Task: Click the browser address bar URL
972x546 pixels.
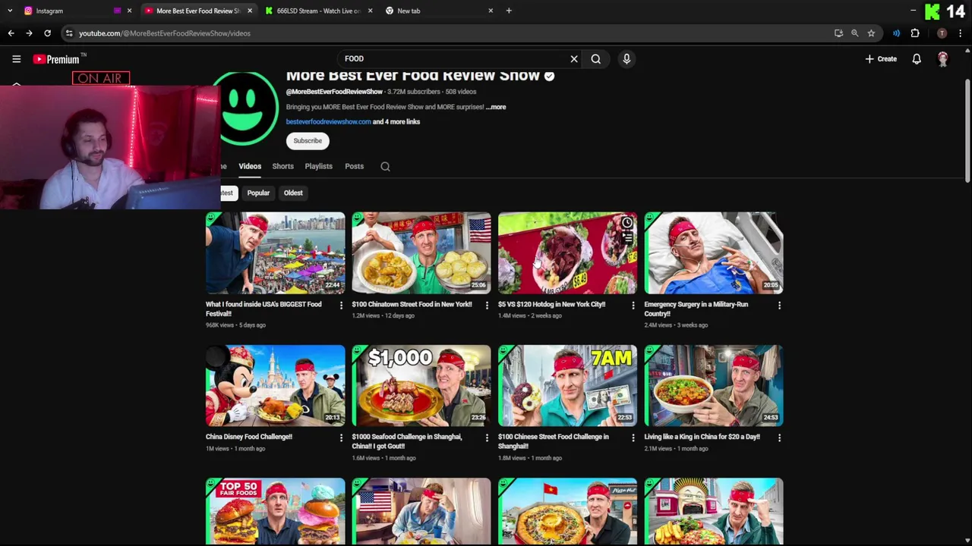Action: 165,33
